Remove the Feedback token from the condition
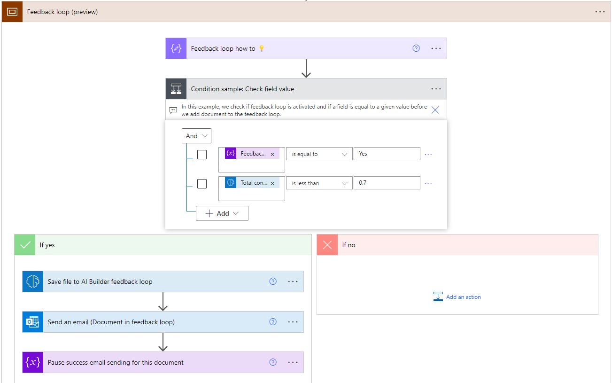The width and height of the screenshot is (612, 383). coord(272,153)
